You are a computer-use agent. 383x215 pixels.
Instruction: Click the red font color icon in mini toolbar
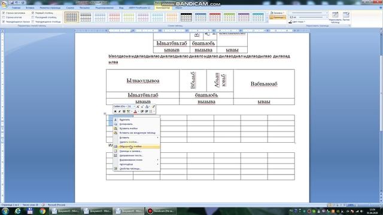coord(135,112)
